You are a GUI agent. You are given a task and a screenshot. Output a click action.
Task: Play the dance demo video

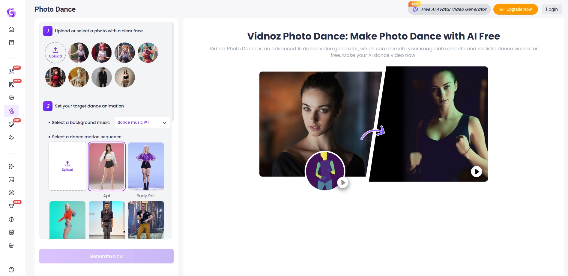(x=476, y=171)
